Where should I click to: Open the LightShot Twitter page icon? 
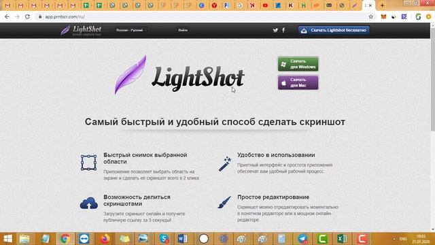[x=275, y=30]
